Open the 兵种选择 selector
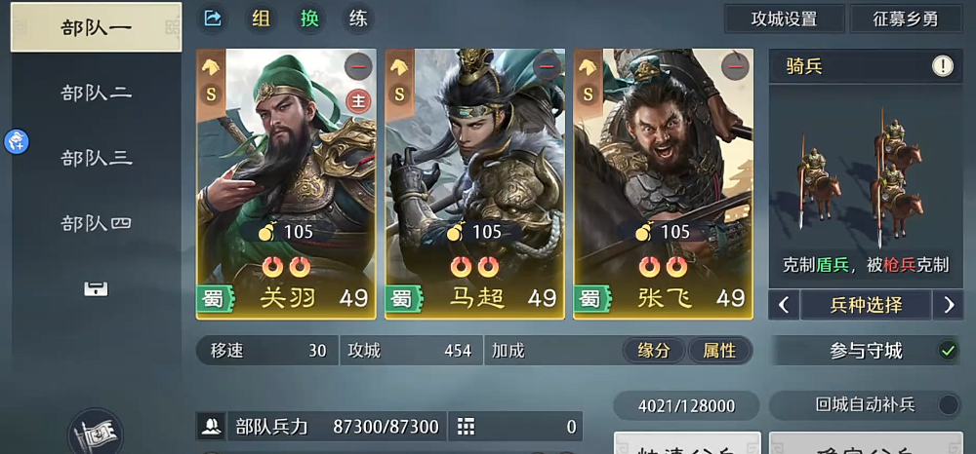 point(866,304)
